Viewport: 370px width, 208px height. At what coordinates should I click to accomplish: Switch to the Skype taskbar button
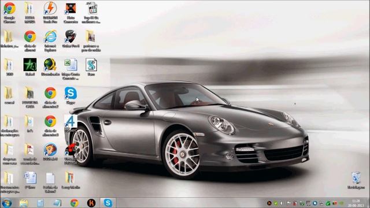click(108, 203)
